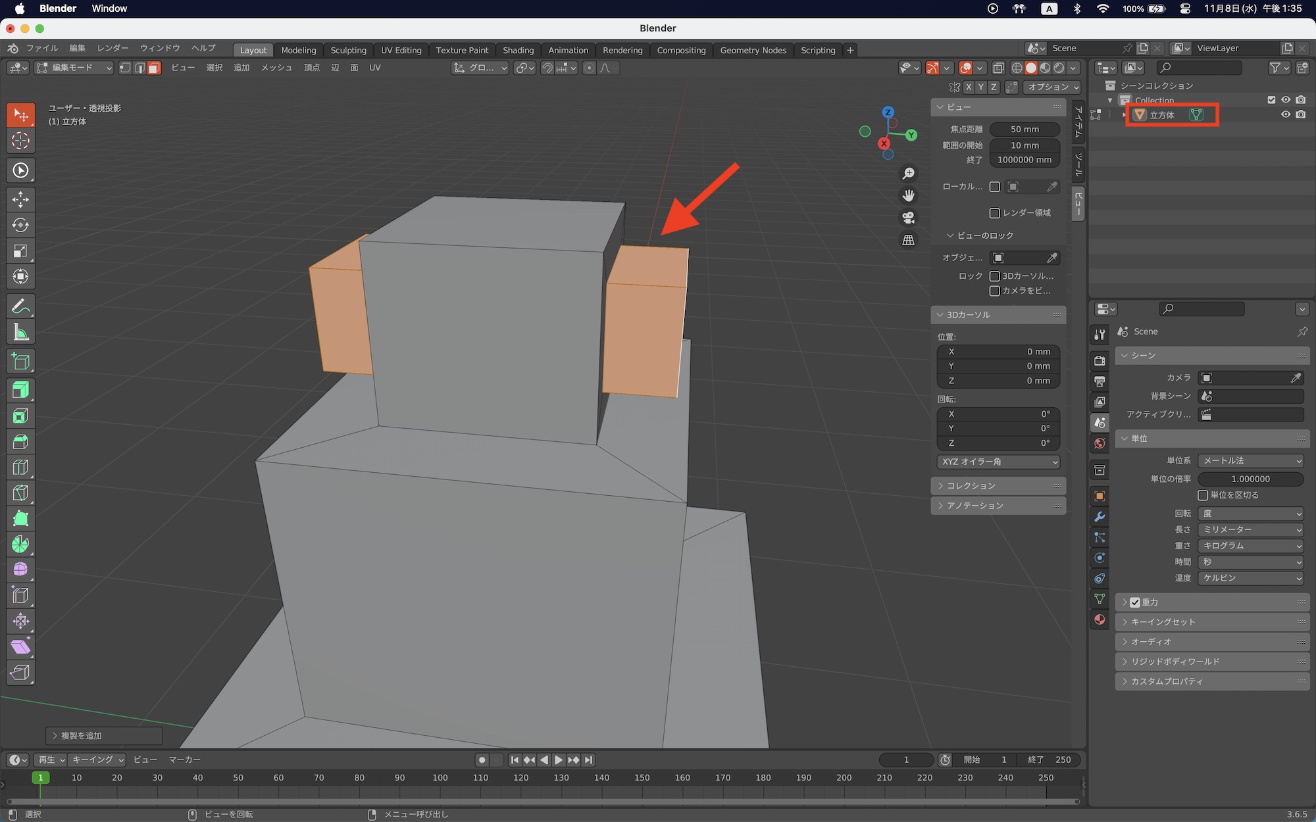Select the Rotate tool
The width and height of the screenshot is (1316, 822).
(20, 225)
